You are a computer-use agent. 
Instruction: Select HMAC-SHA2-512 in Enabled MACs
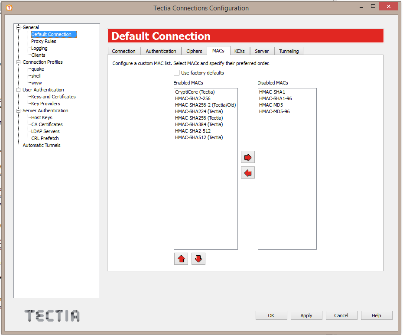(x=193, y=131)
